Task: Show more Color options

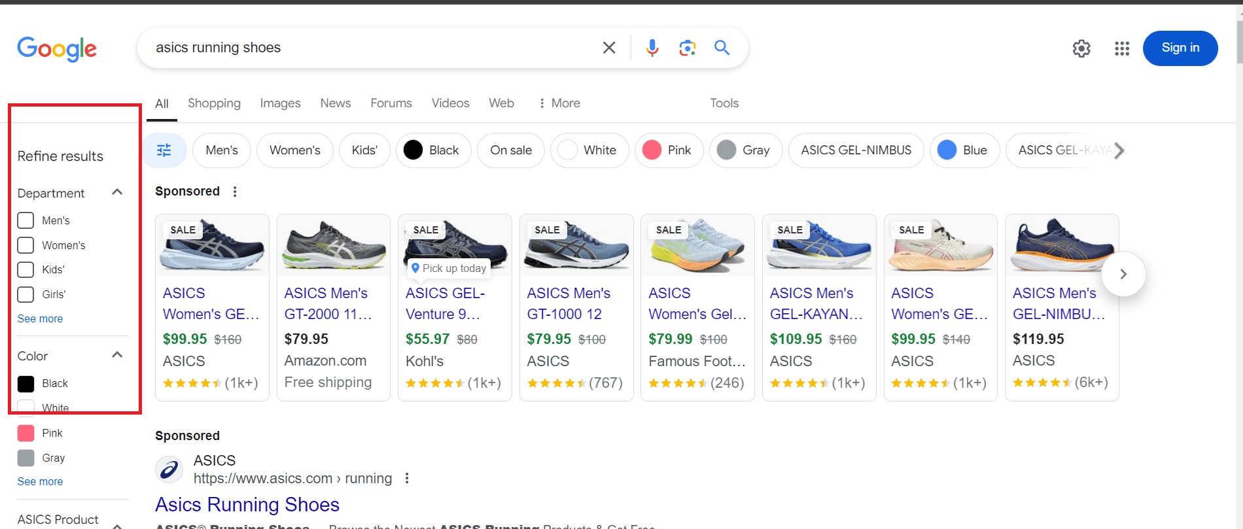Action: click(41, 482)
